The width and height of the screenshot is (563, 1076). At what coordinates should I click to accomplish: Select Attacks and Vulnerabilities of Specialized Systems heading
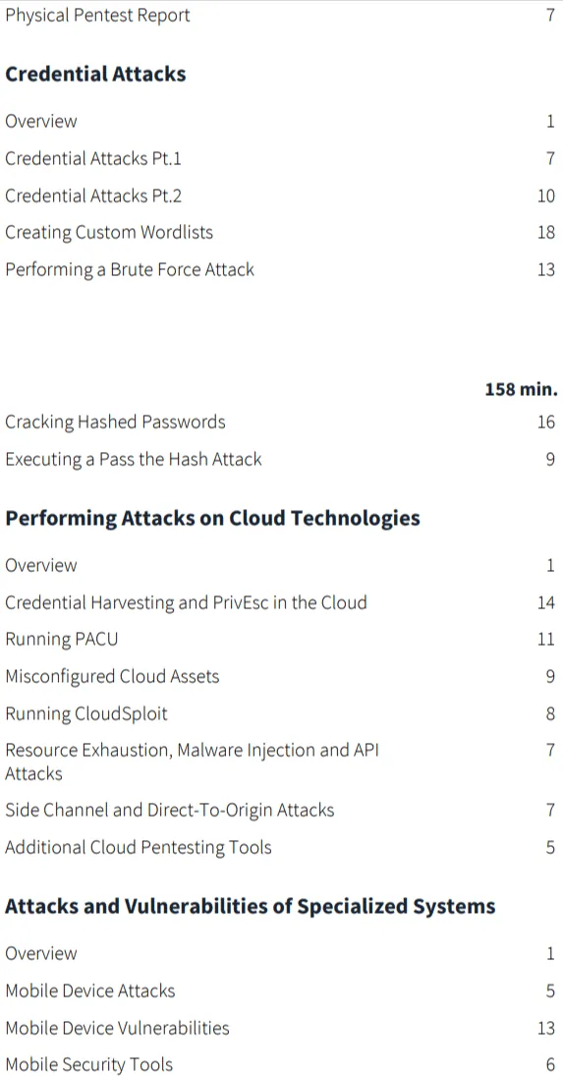click(251, 906)
